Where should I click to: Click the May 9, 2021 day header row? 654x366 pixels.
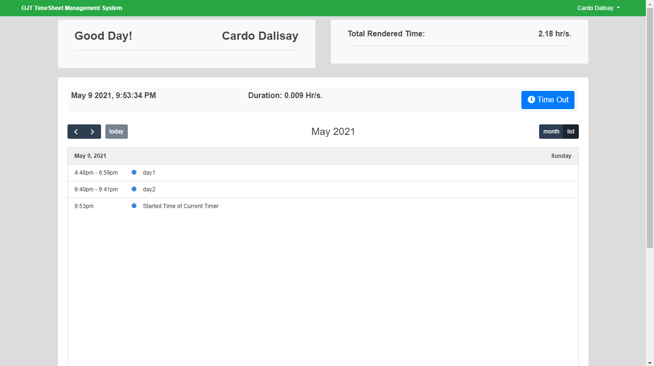pos(323,155)
